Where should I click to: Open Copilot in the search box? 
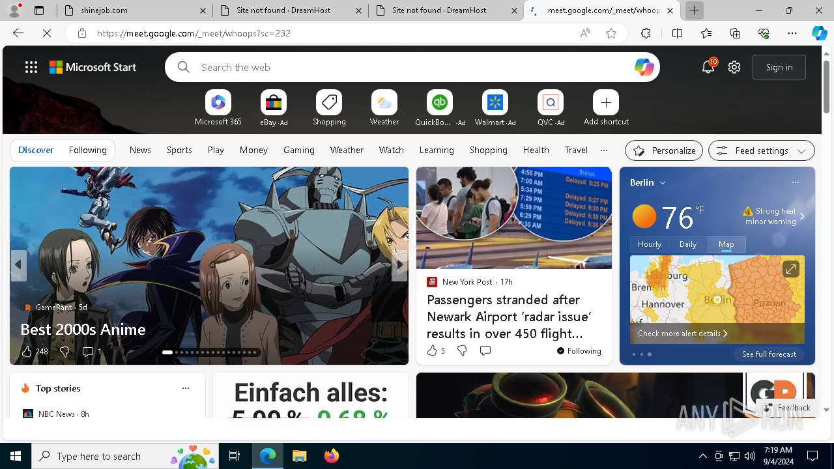644,67
